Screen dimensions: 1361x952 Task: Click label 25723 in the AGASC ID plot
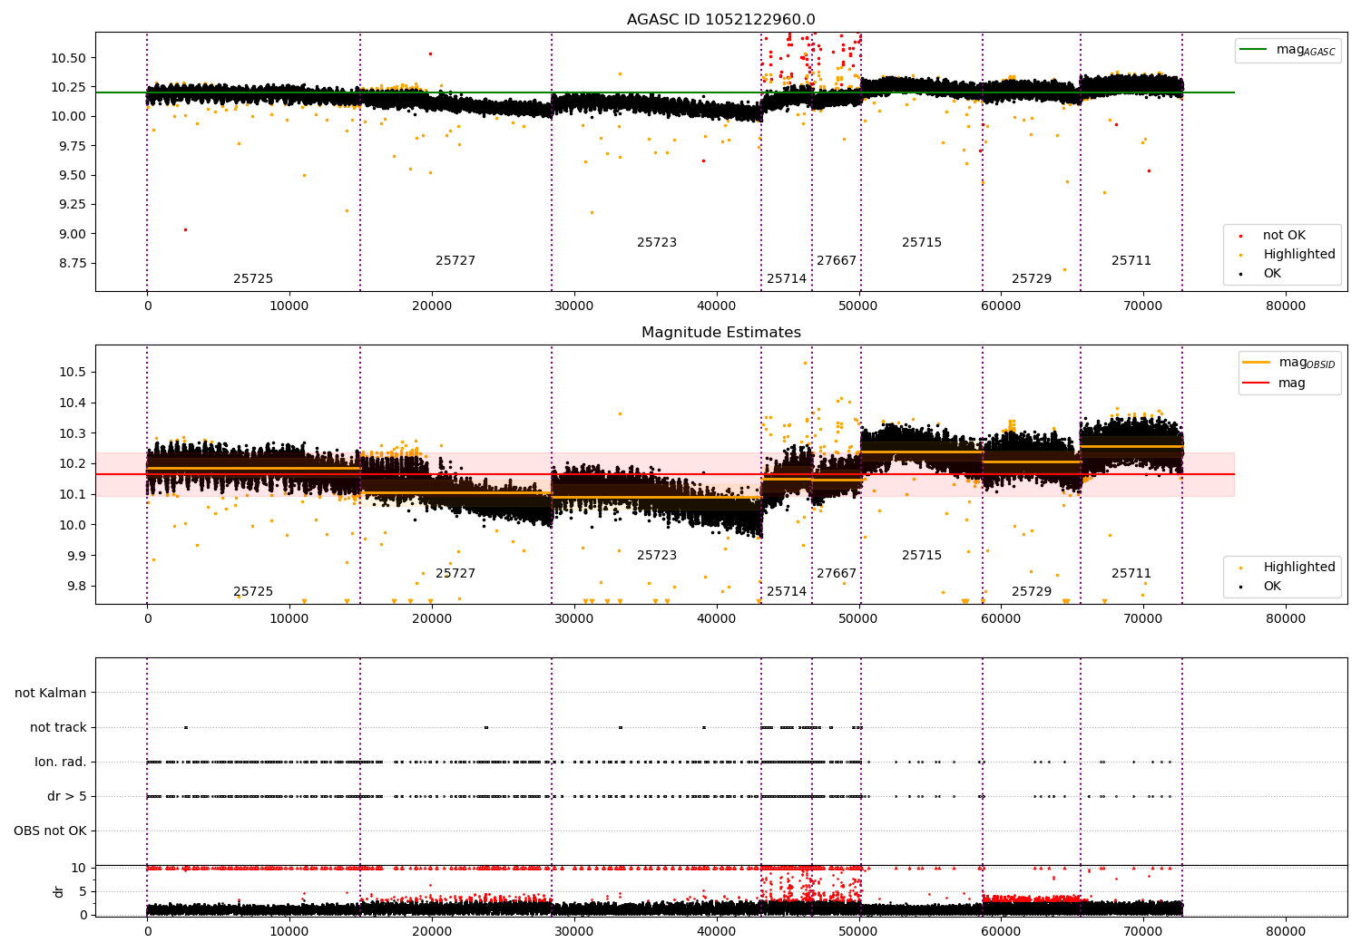[657, 243]
